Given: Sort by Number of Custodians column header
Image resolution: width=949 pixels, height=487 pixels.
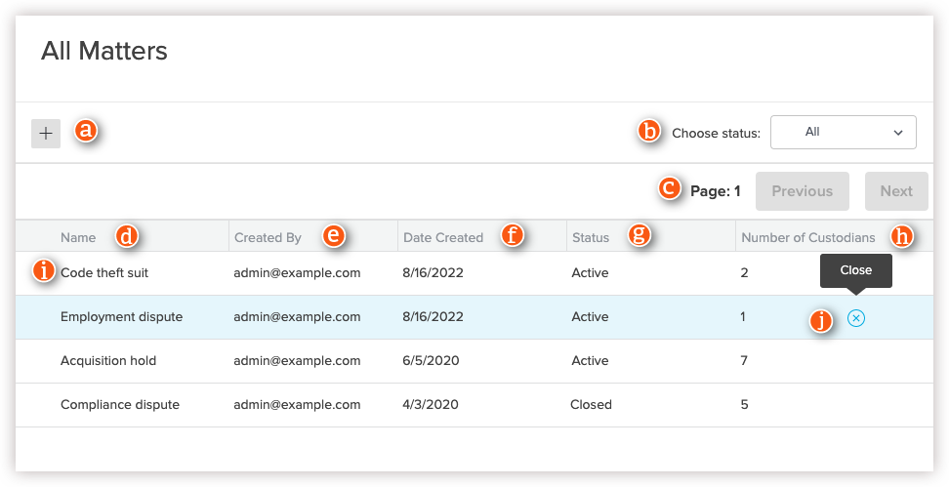Looking at the screenshot, I should pos(807,237).
